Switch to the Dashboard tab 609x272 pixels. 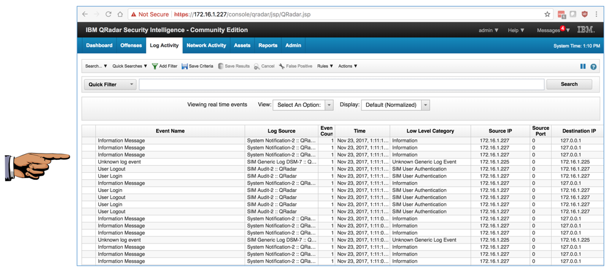99,46
